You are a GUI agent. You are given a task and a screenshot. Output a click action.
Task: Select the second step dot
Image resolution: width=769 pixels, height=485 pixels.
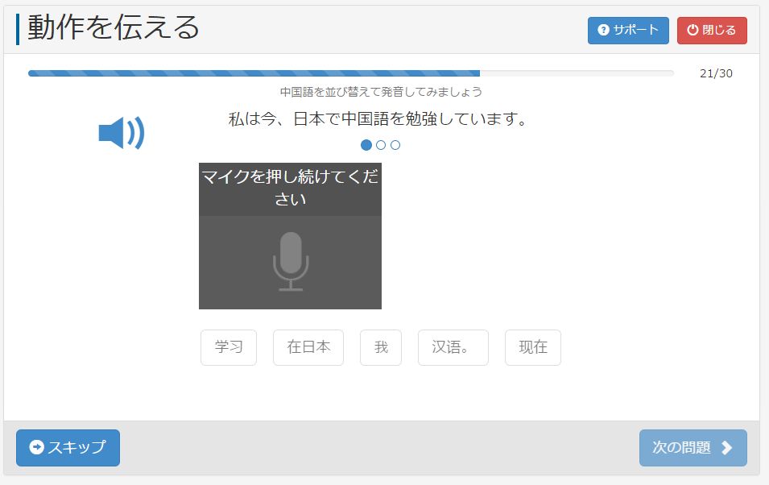coord(381,145)
